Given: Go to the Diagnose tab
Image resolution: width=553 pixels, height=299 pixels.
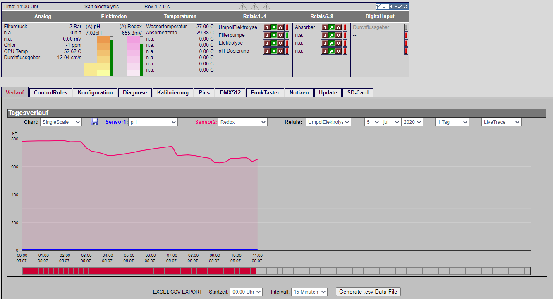Looking at the screenshot, I should pos(135,92).
